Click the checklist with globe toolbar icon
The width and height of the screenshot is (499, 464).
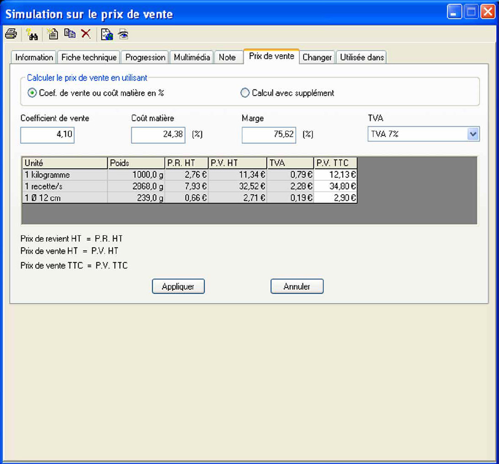(107, 34)
